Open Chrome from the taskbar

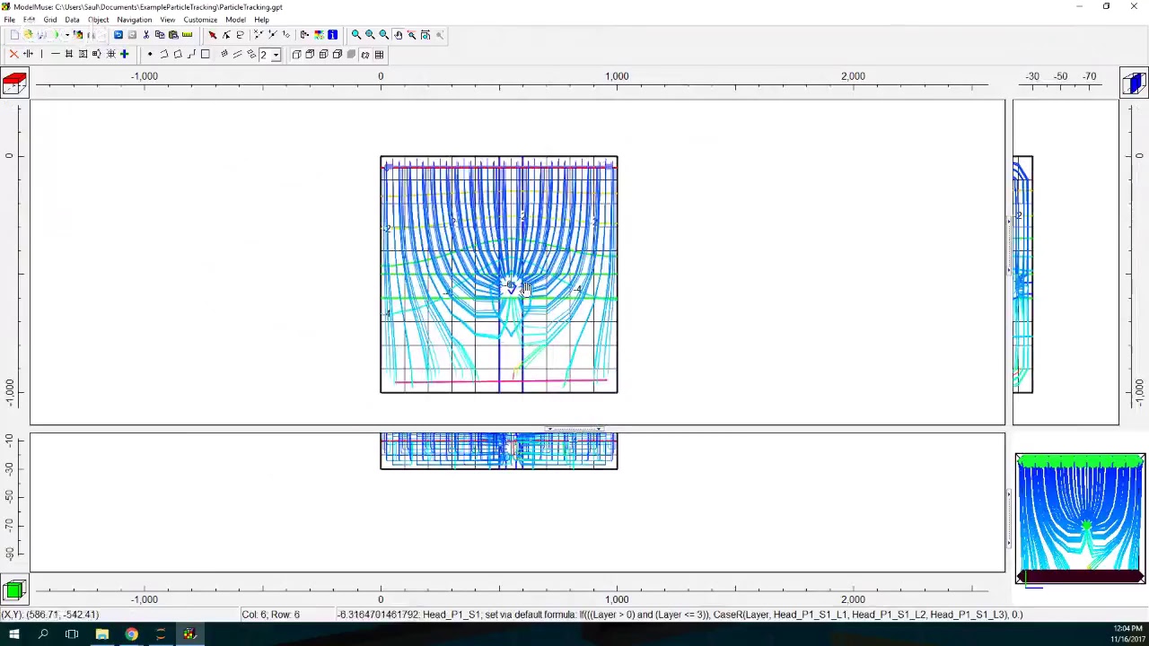tap(131, 634)
